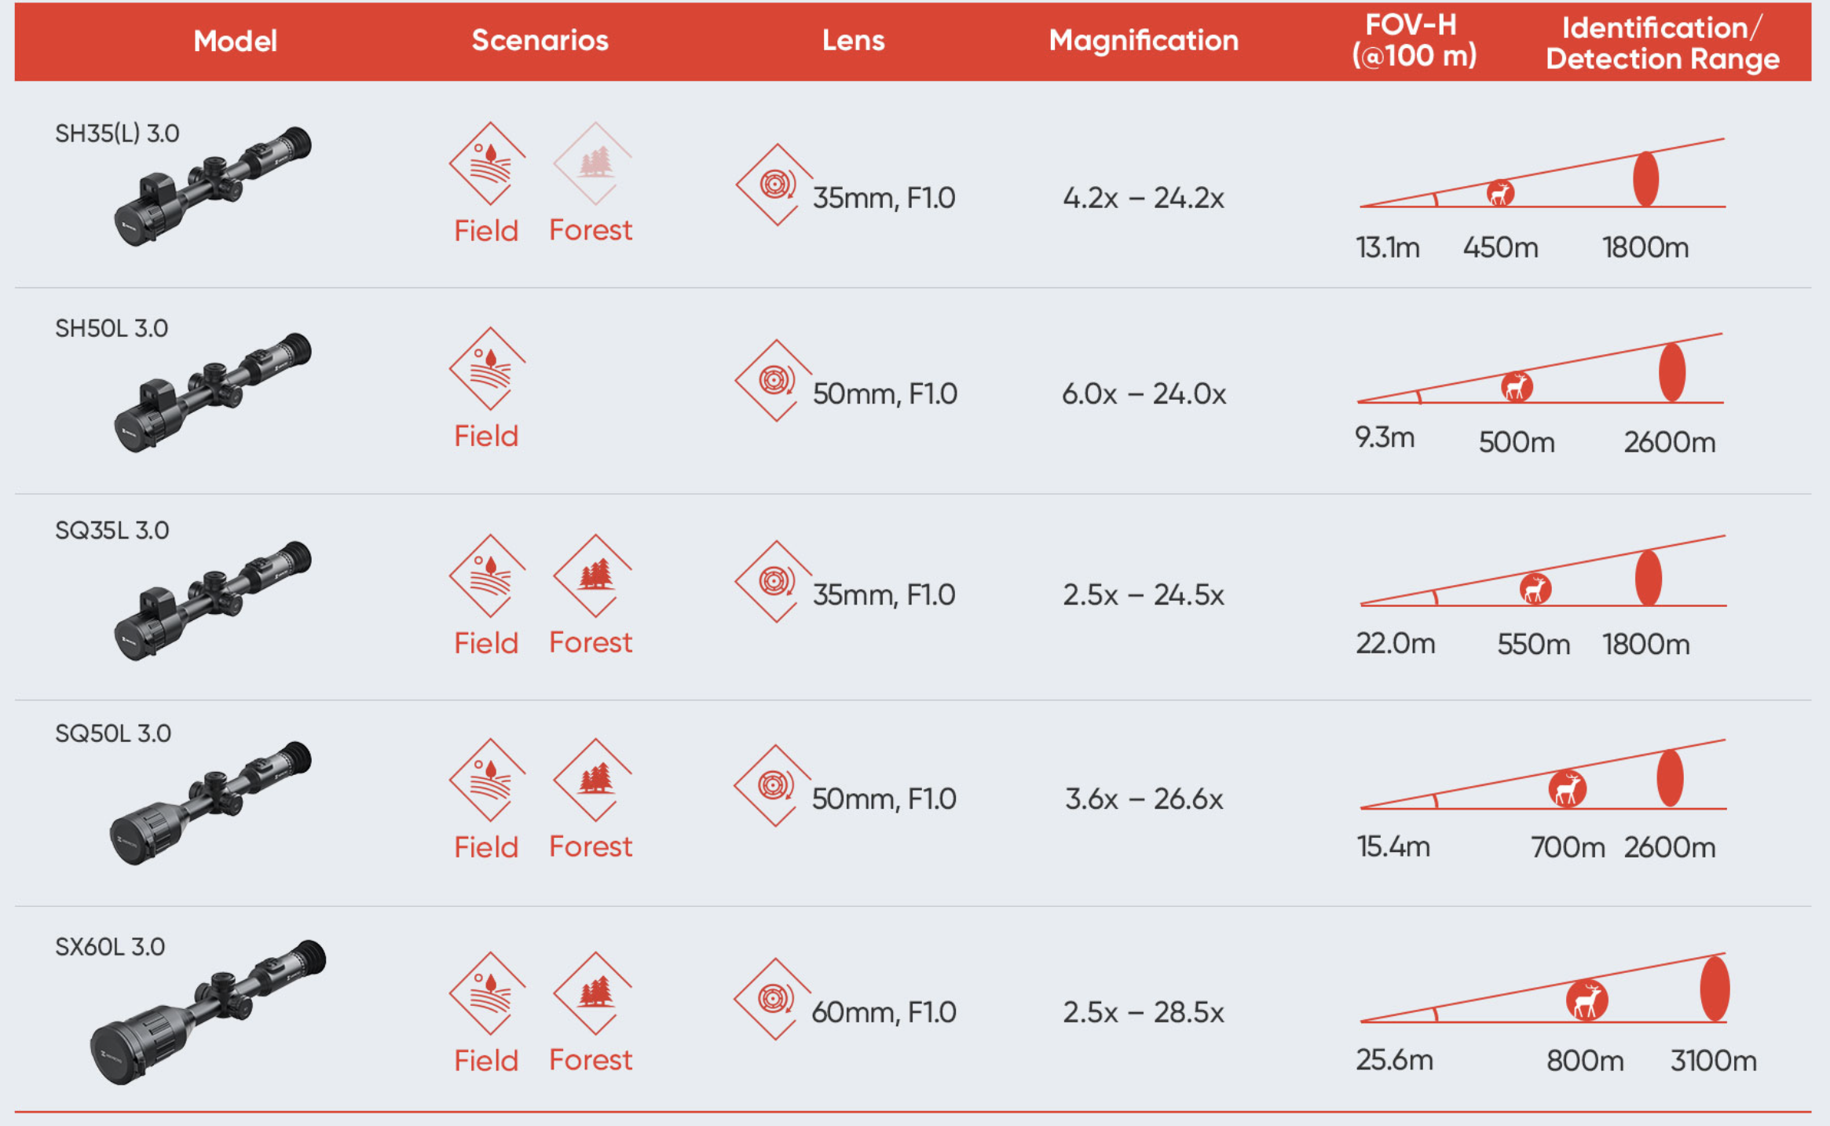Screen dimensions: 1830x1126
Task: Click the Forest icon for SQ35L 3.0
Action: 593,576
